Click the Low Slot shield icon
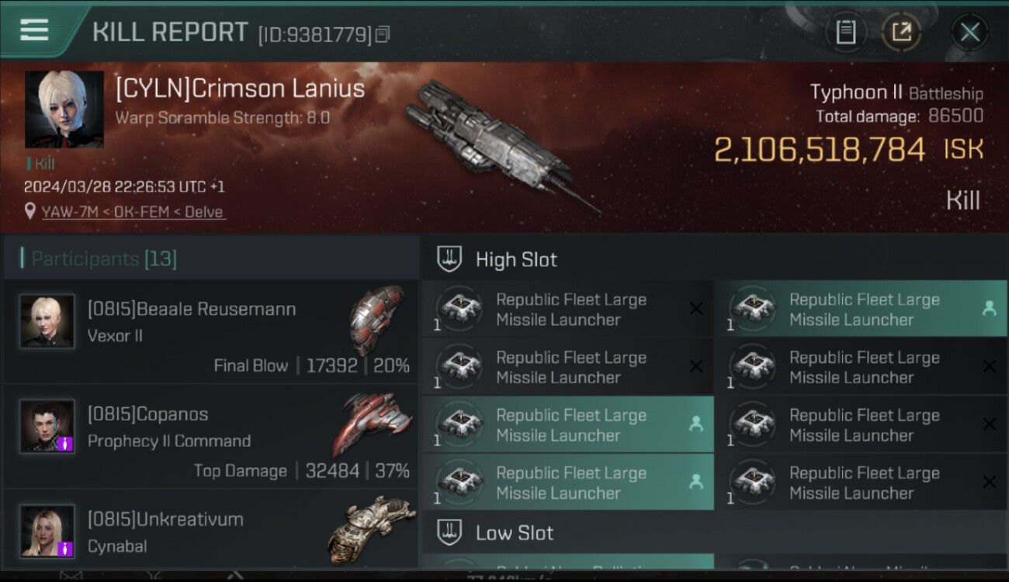The image size is (1009, 582). (x=449, y=533)
